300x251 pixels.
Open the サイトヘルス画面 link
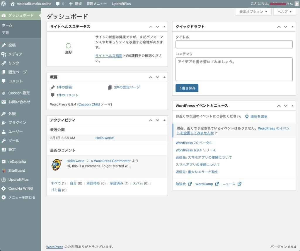coord(109,56)
